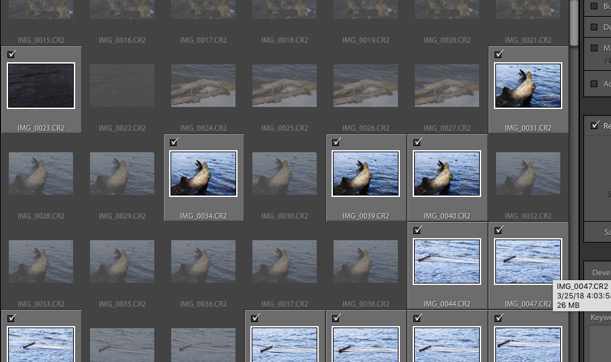Tick the 'Ad' checkbox in the right panel
This screenshot has height=362, width=611.
[x=594, y=84]
